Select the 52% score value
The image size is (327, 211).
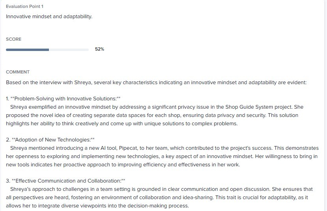(99, 49)
